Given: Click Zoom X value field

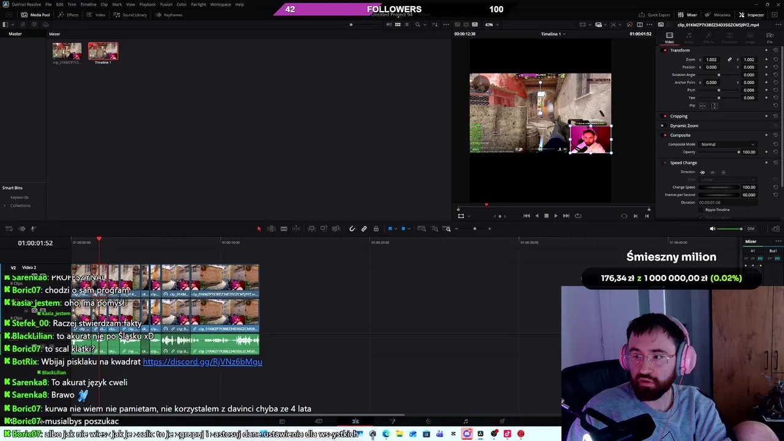Looking at the screenshot, I should tap(712, 59).
